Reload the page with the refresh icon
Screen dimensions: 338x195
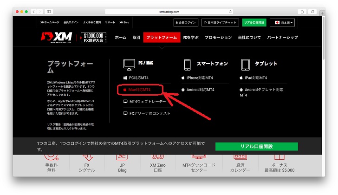pos(230,12)
